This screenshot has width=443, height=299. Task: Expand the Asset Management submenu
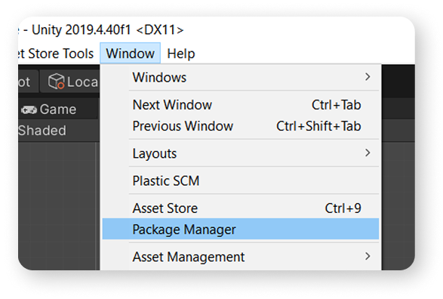click(241, 257)
